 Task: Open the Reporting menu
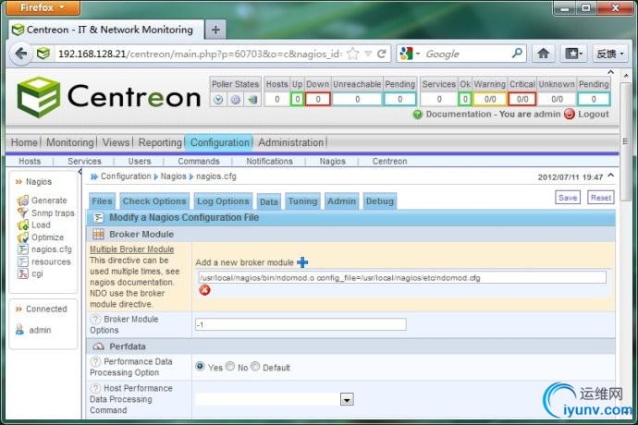coord(160,142)
